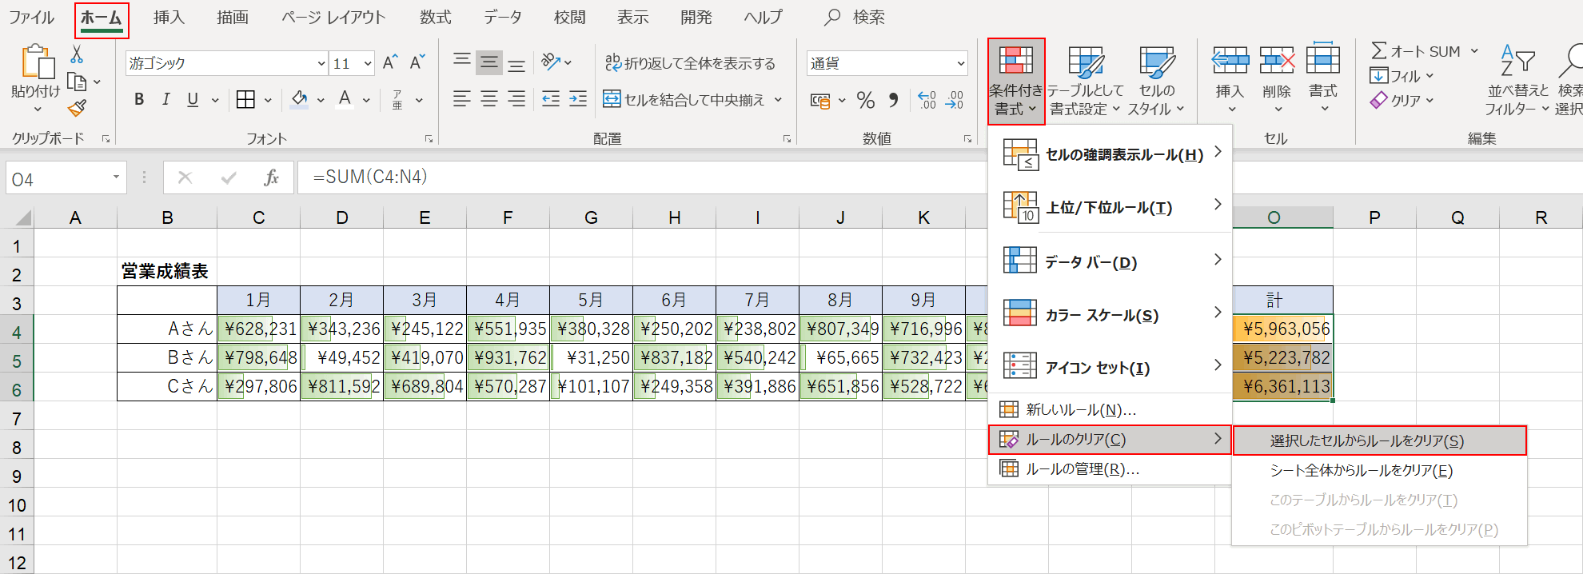Click the Format Painter brush icon
Screen dimensions: 1583x574
coord(77,108)
